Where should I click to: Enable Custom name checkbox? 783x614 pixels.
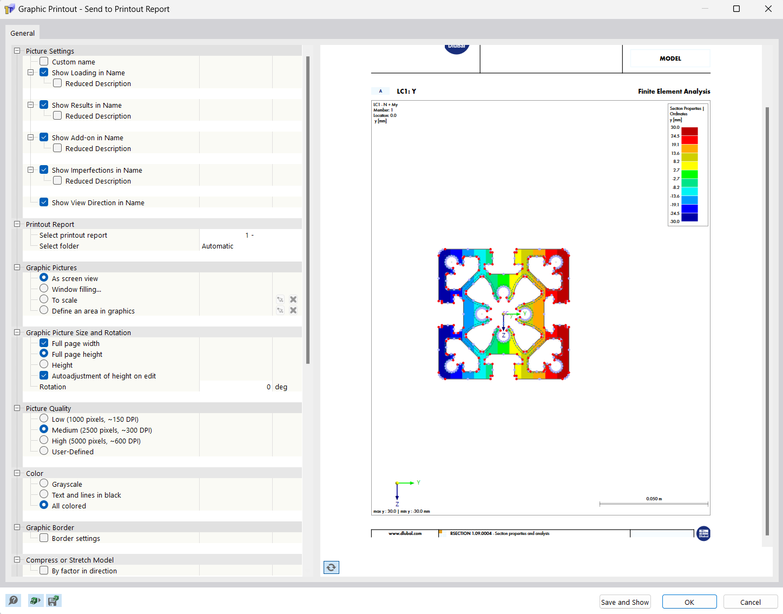44,61
